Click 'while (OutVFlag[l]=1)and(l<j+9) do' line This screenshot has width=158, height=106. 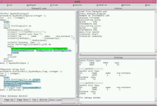click(x=29, y=44)
